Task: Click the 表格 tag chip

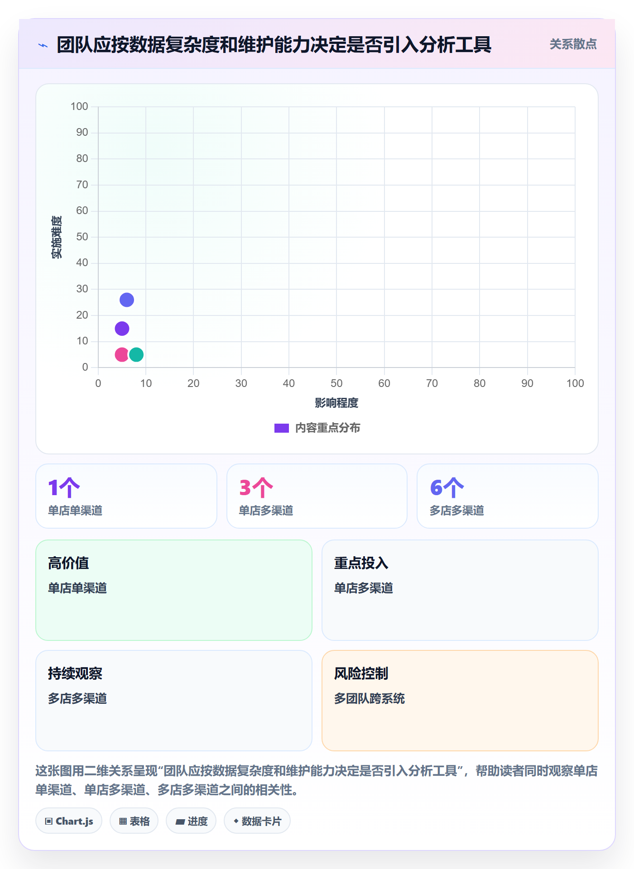Action: click(134, 821)
